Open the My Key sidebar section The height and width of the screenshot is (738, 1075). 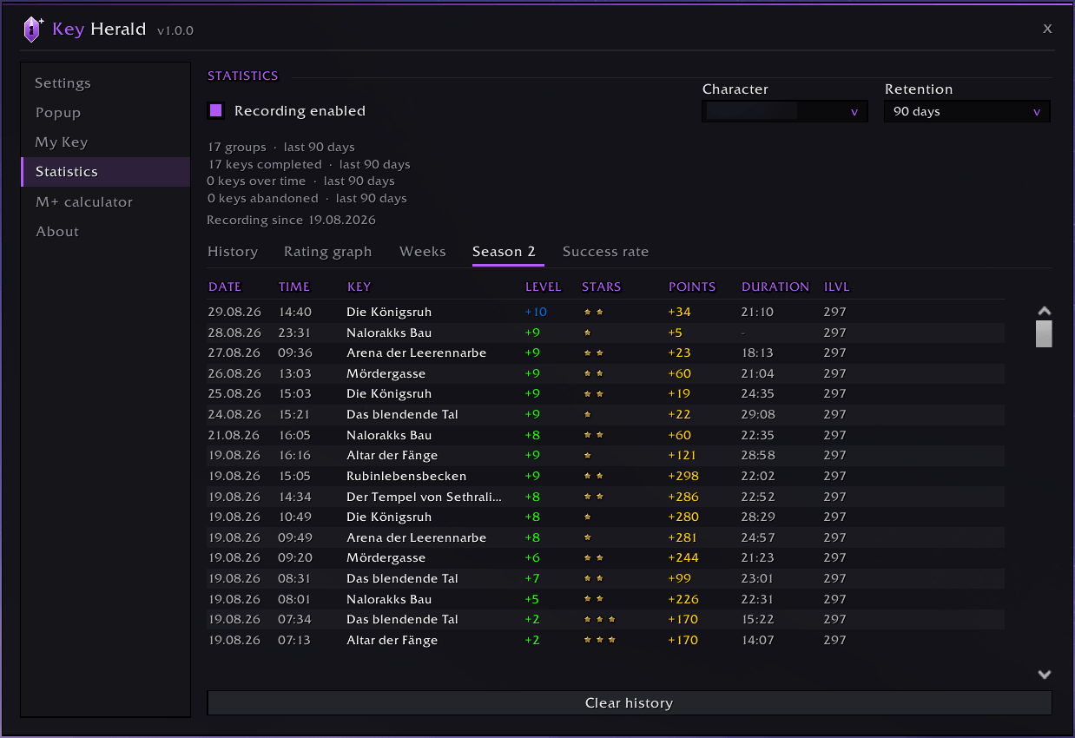click(62, 142)
